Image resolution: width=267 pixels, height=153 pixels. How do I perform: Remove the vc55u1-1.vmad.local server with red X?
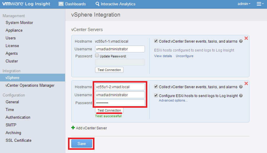click(x=246, y=38)
